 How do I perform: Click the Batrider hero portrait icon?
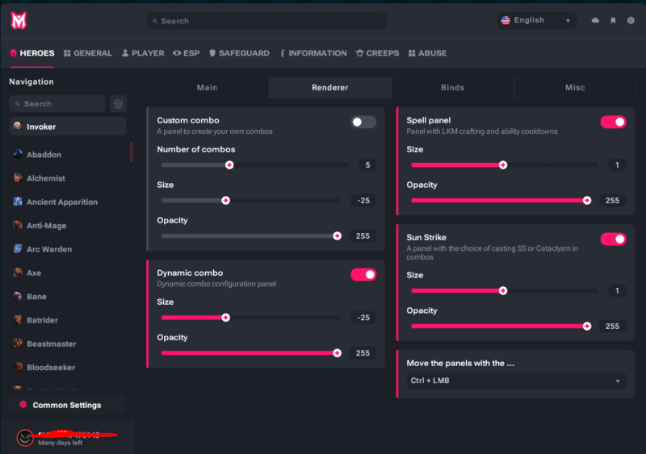(x=18, y=320)
